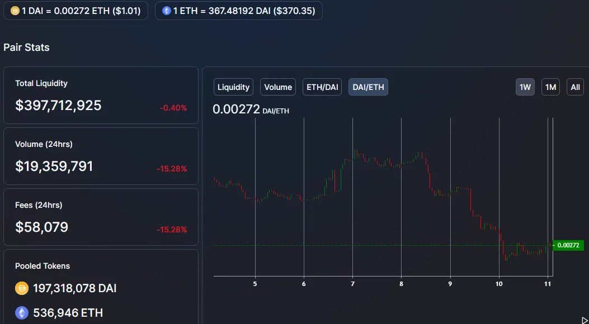589x324 pixels.
Task: Click the $58,079 fees value
Action: click(42, 227)
